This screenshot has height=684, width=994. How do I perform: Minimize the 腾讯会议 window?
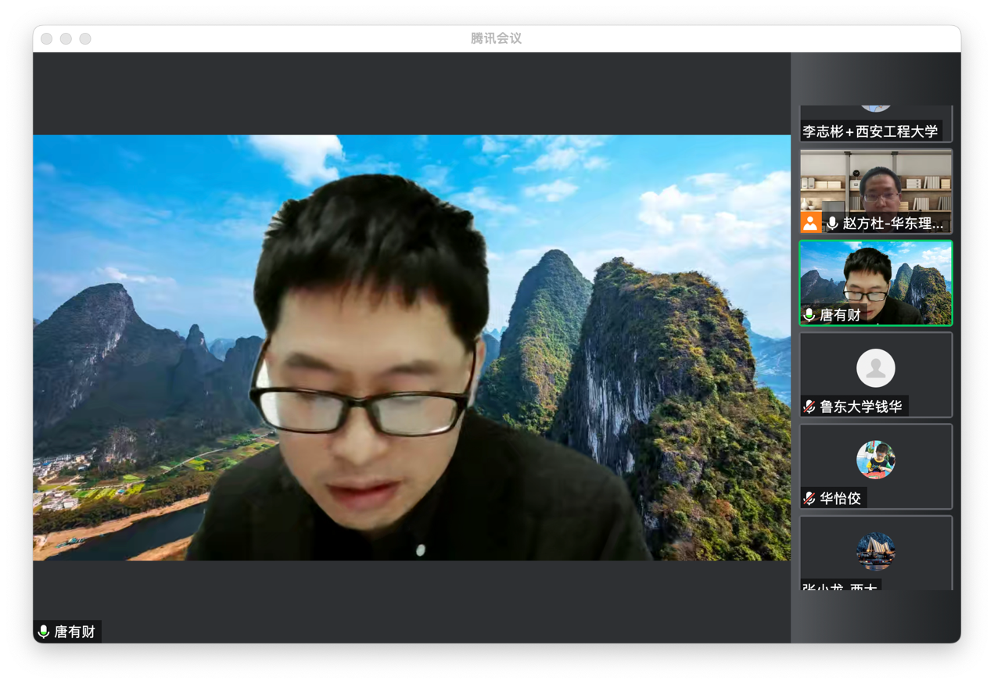point(66,39)
